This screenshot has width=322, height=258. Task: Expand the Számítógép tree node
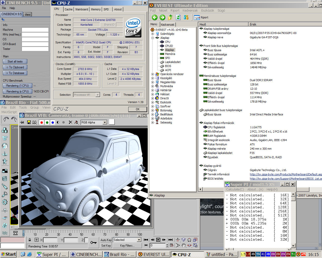[152, 34]
